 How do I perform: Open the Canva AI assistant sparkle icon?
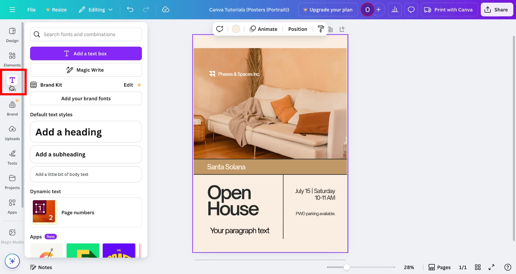point(12,261)
